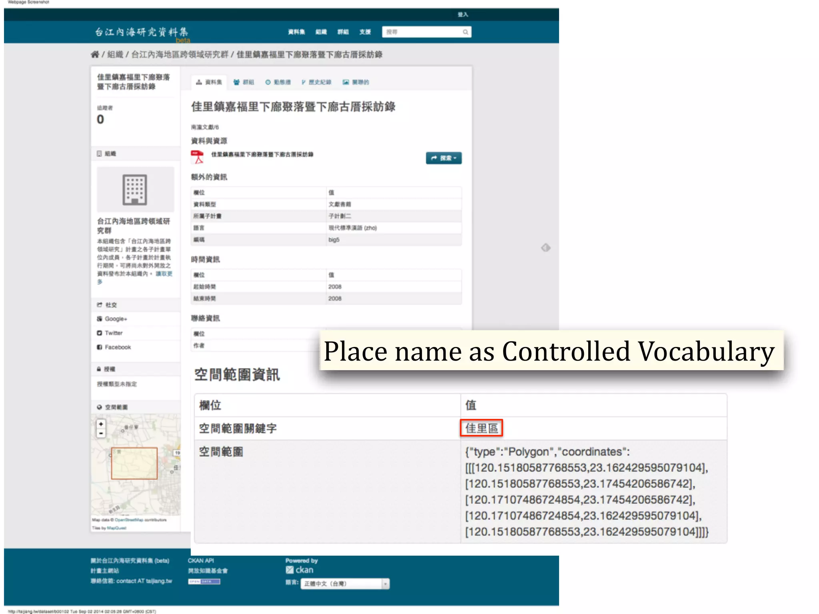Click the 佳里區 spatial keyword value
Image resolution: width=819 pixels, height=614 pixels.
(481, 429)
